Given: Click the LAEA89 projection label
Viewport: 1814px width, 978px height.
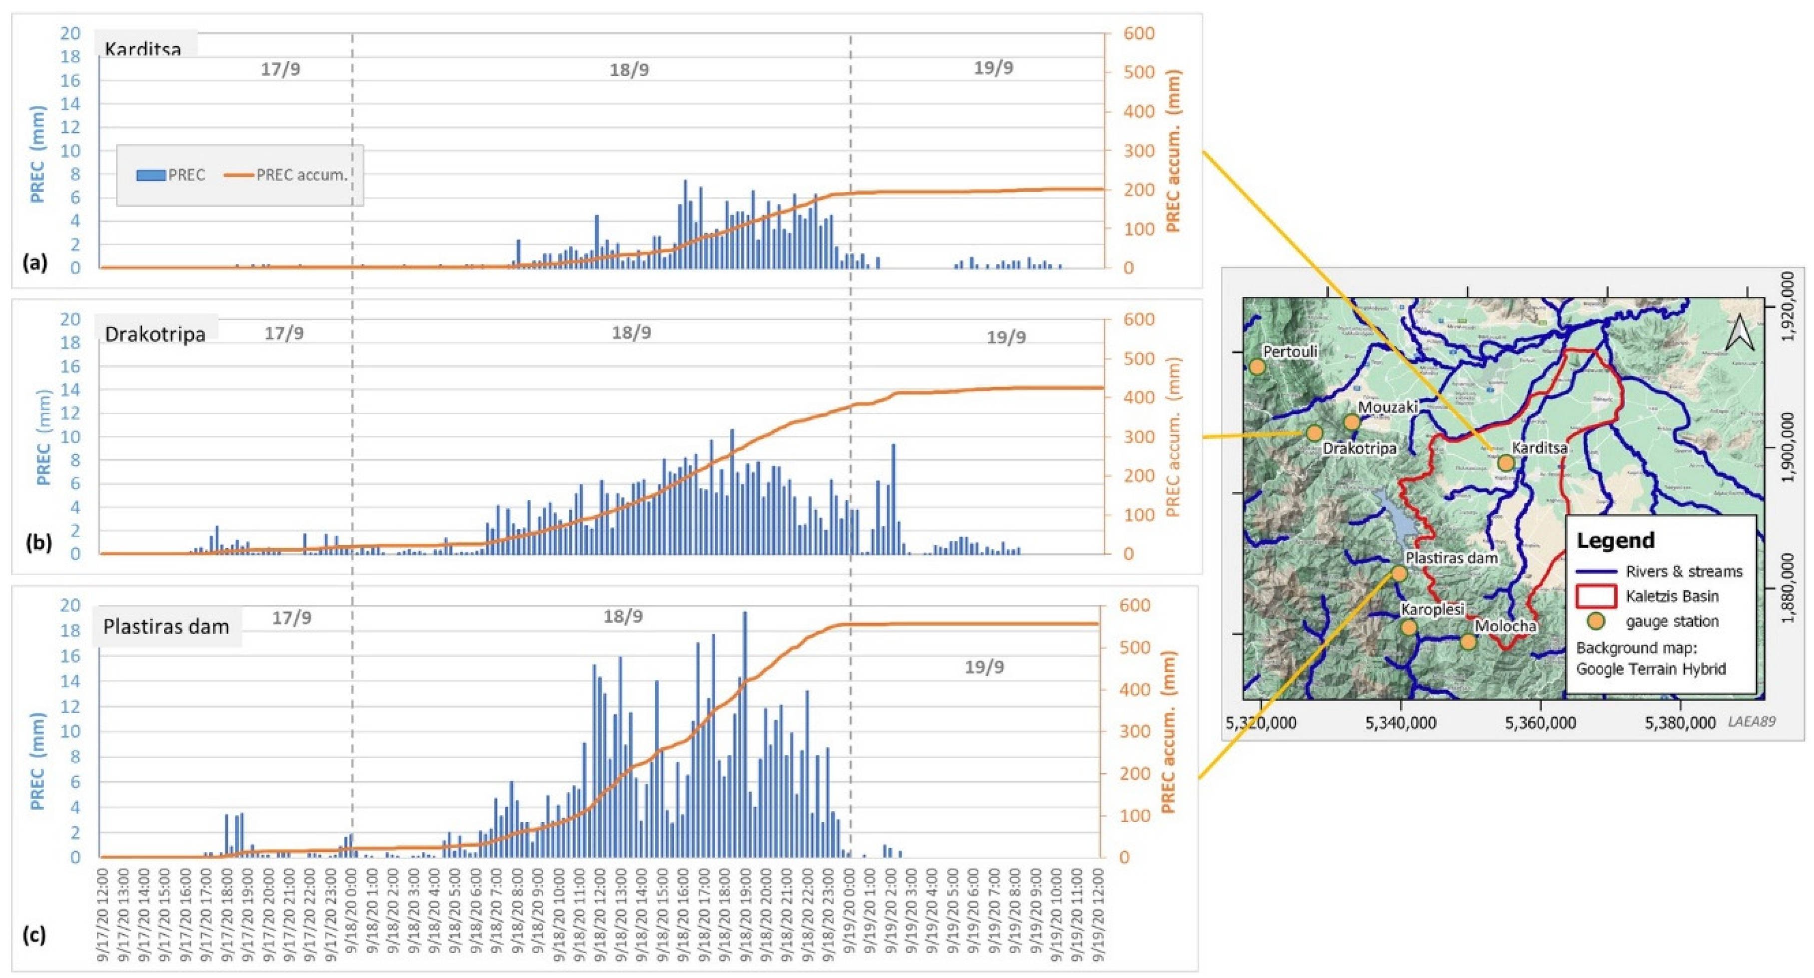Looking at the screenshot, I should [x=1752, y=721].
